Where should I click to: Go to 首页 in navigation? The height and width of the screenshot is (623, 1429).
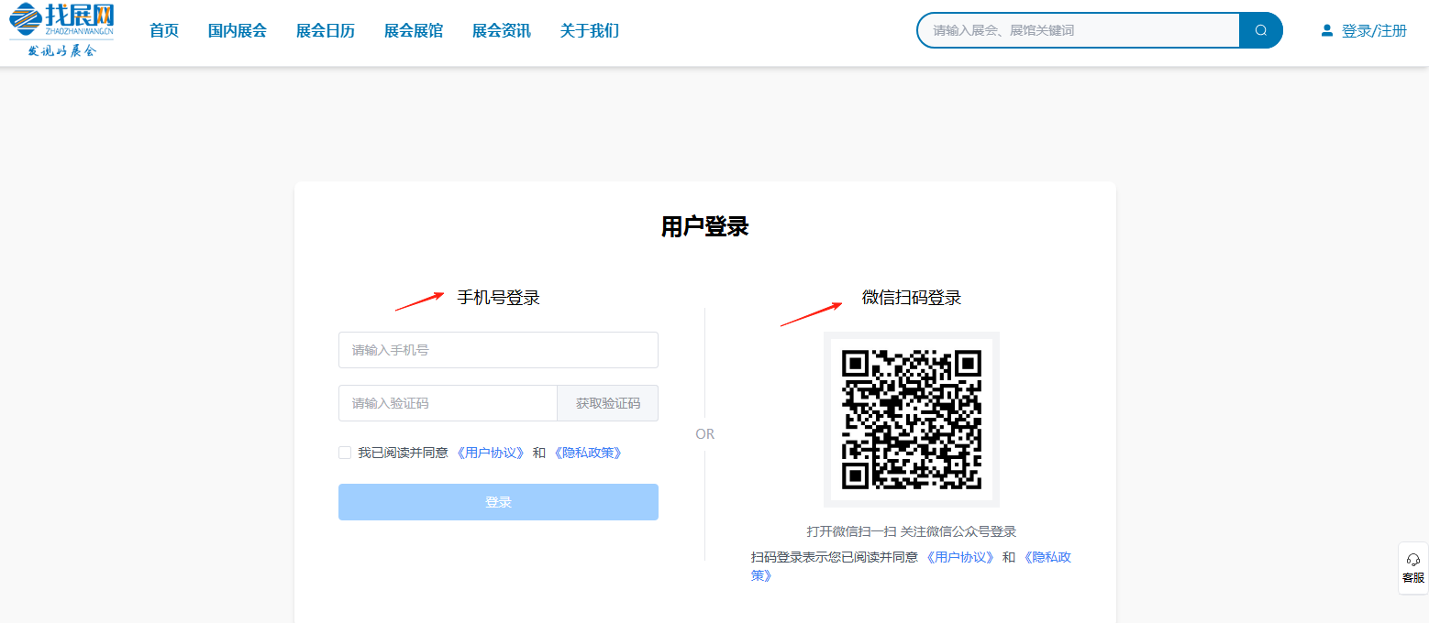pyautogui.click(x=164, y=30)
